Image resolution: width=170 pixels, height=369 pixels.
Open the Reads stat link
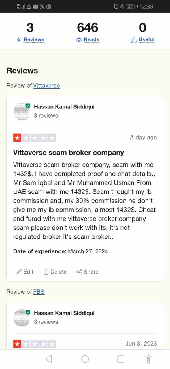[x=91, y=39]
